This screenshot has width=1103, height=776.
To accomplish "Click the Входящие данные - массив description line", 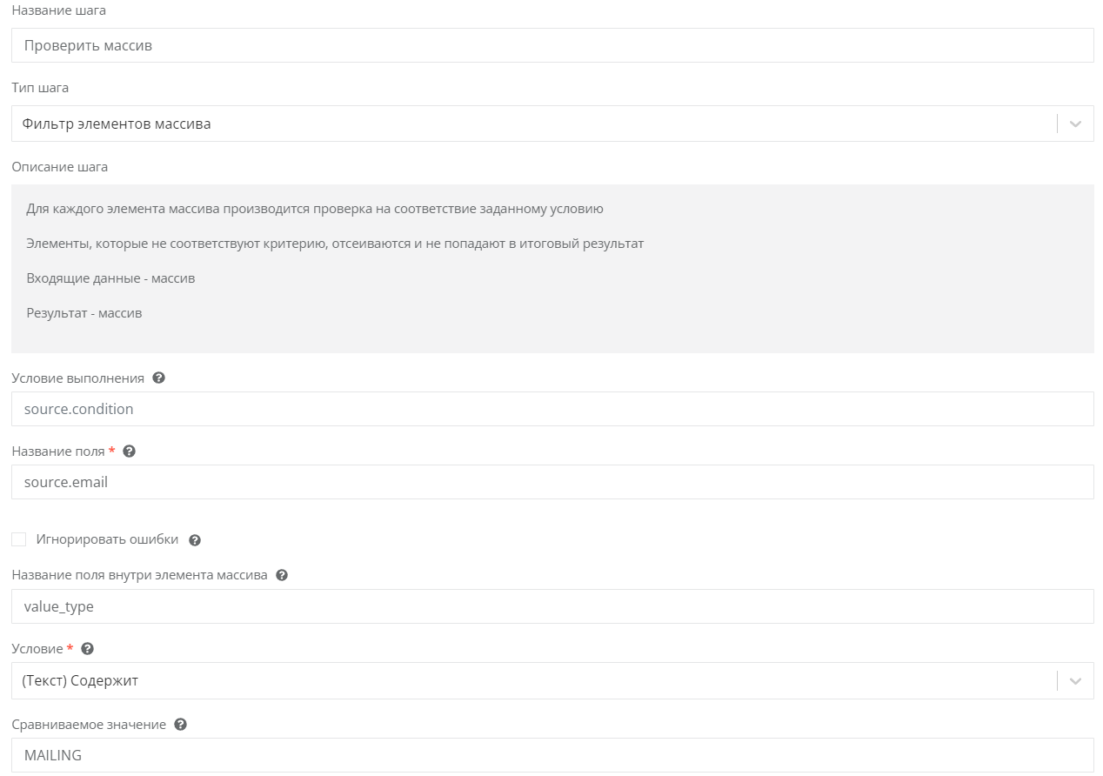I will 110,278.
